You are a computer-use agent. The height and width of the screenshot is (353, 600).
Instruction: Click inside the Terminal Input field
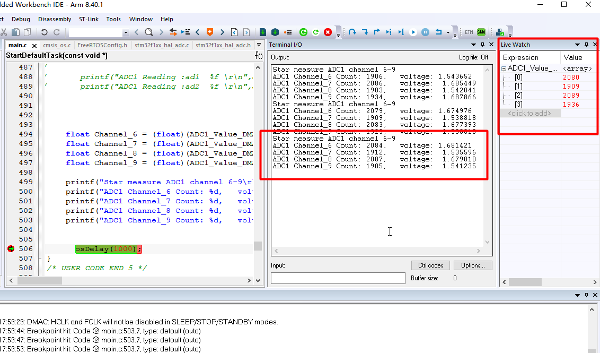coord(338,278)
